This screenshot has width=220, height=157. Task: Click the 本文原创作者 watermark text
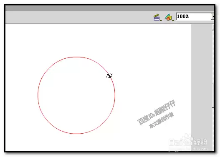click(x=162, y=120)
